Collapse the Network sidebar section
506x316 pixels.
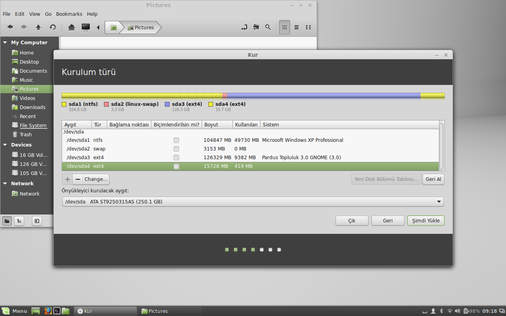pyautogui.click(x=5, y=184)
